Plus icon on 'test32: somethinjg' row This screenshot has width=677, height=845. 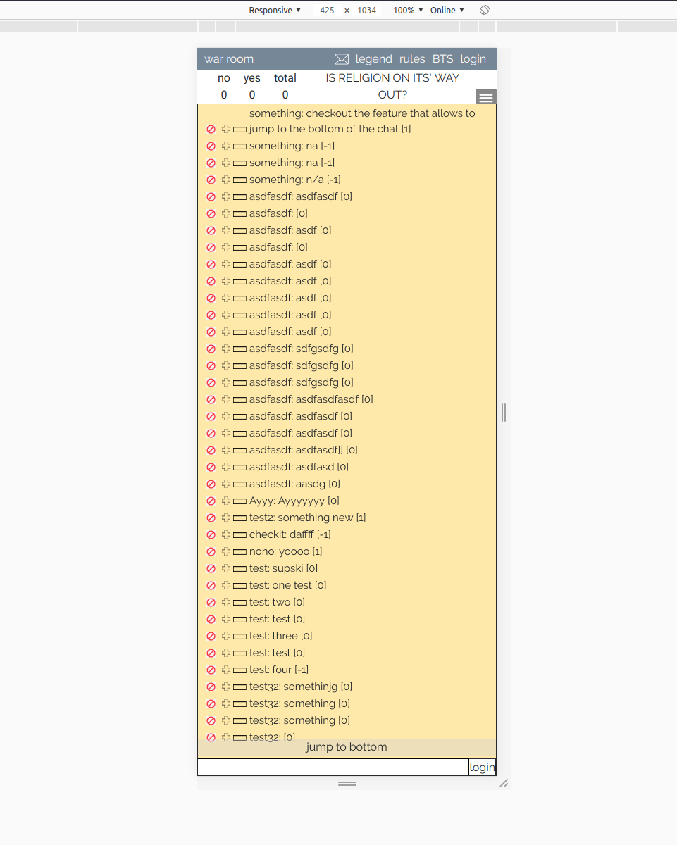[226, 687]
